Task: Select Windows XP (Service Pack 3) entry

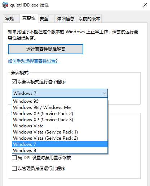Action: click(60, 120)
